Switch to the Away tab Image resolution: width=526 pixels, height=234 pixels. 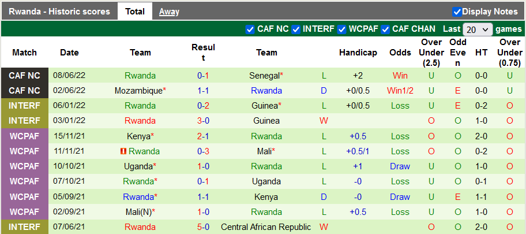(x=169, y=12)
